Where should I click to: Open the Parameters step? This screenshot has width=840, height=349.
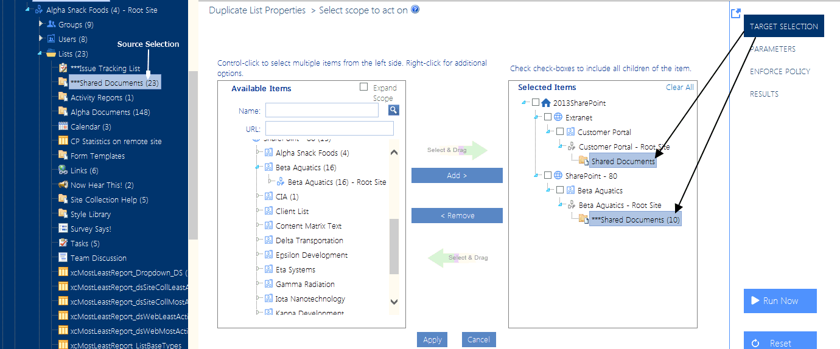coord(772,49)
